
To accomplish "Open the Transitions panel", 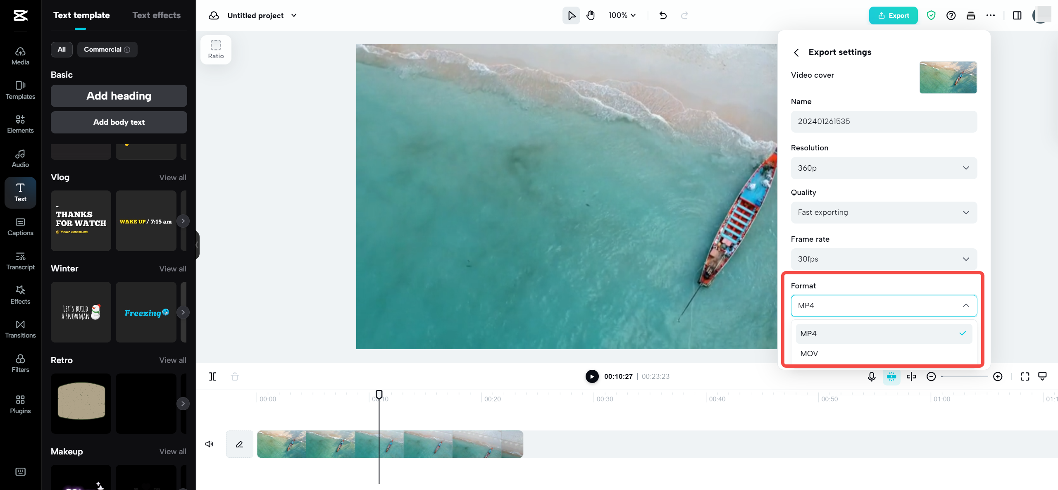I will (20, 329).
